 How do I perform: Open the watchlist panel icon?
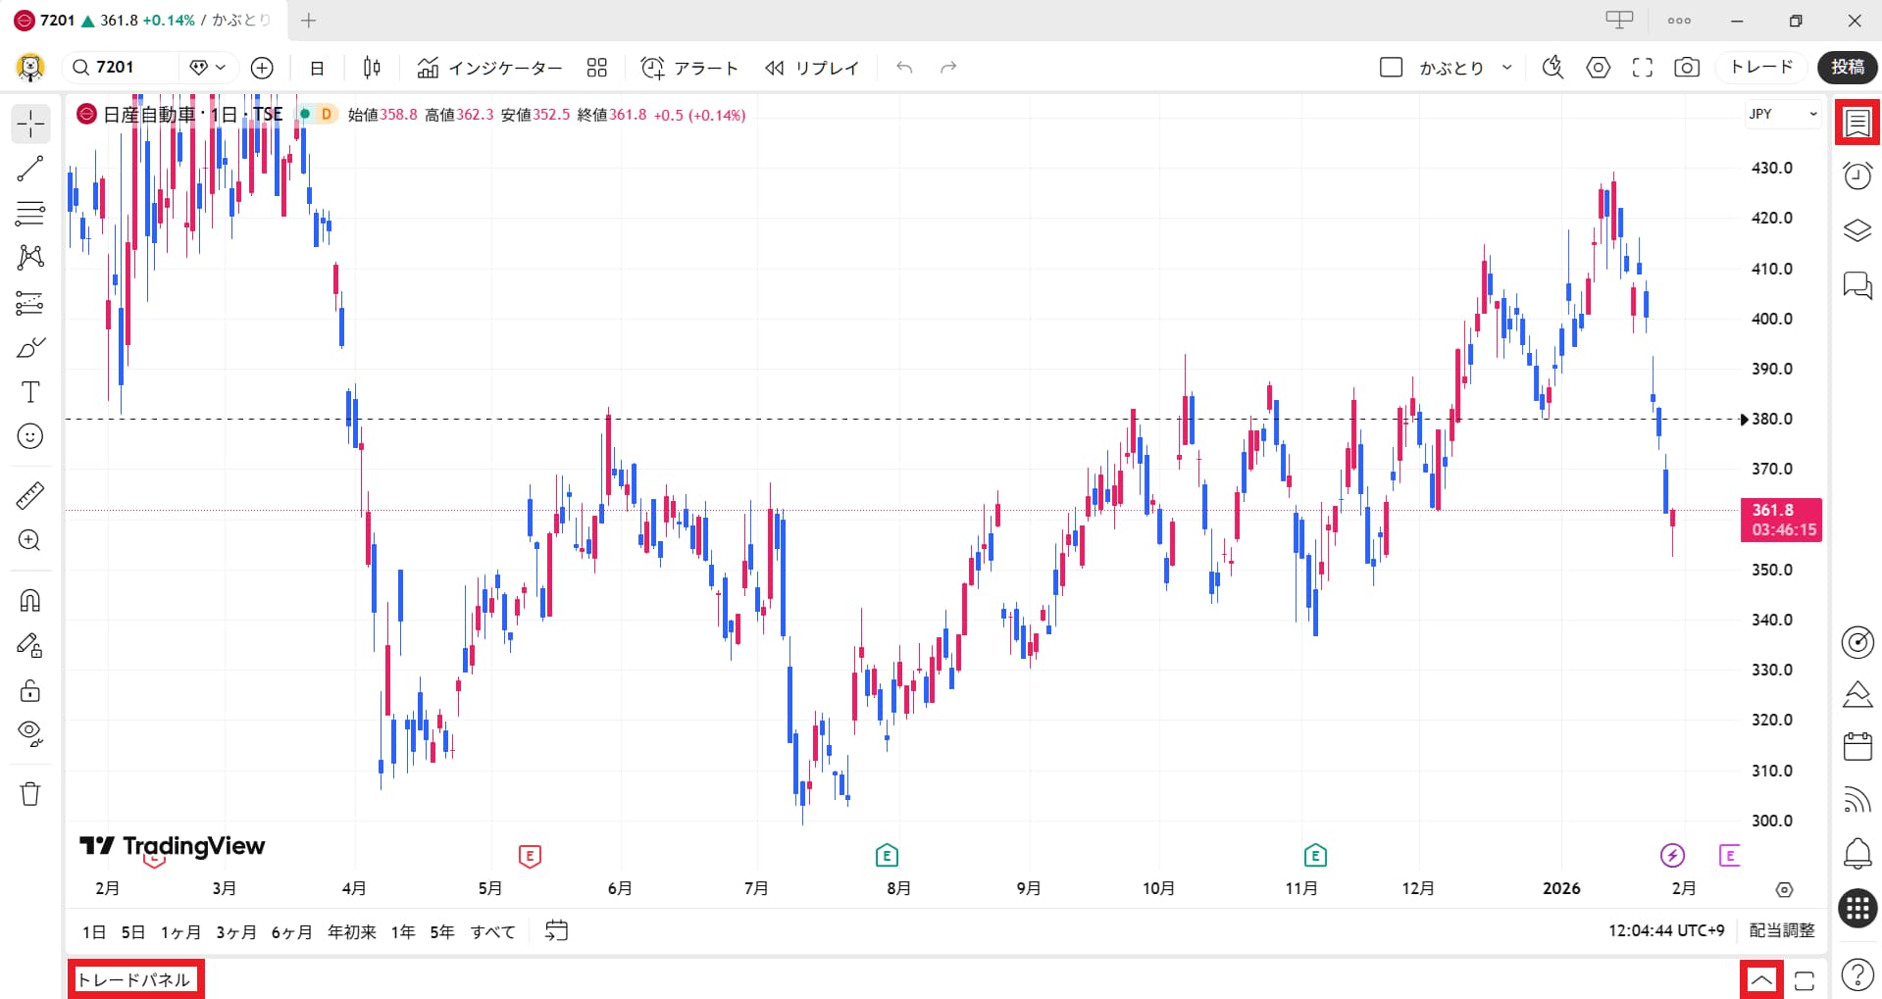(1857, 124)
